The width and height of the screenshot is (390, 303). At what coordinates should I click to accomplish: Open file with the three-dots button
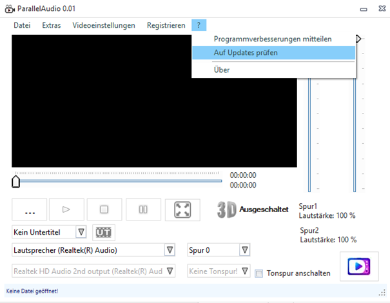[x=30, y=210]
